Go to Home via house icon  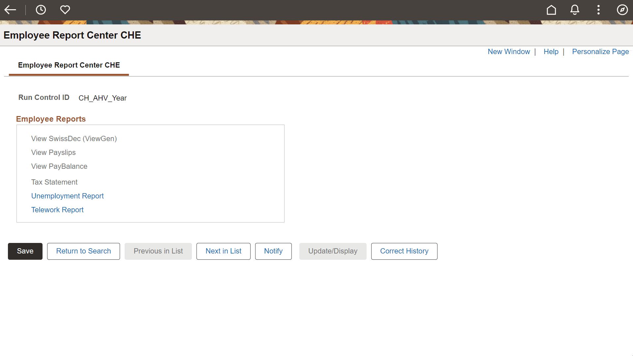click(551, 10)
